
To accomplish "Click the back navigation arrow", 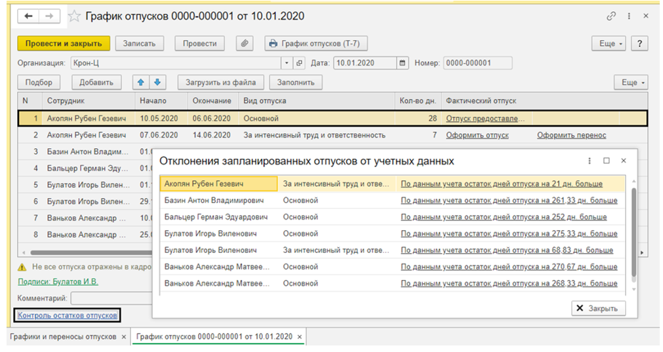I will (x=28, y=16).
